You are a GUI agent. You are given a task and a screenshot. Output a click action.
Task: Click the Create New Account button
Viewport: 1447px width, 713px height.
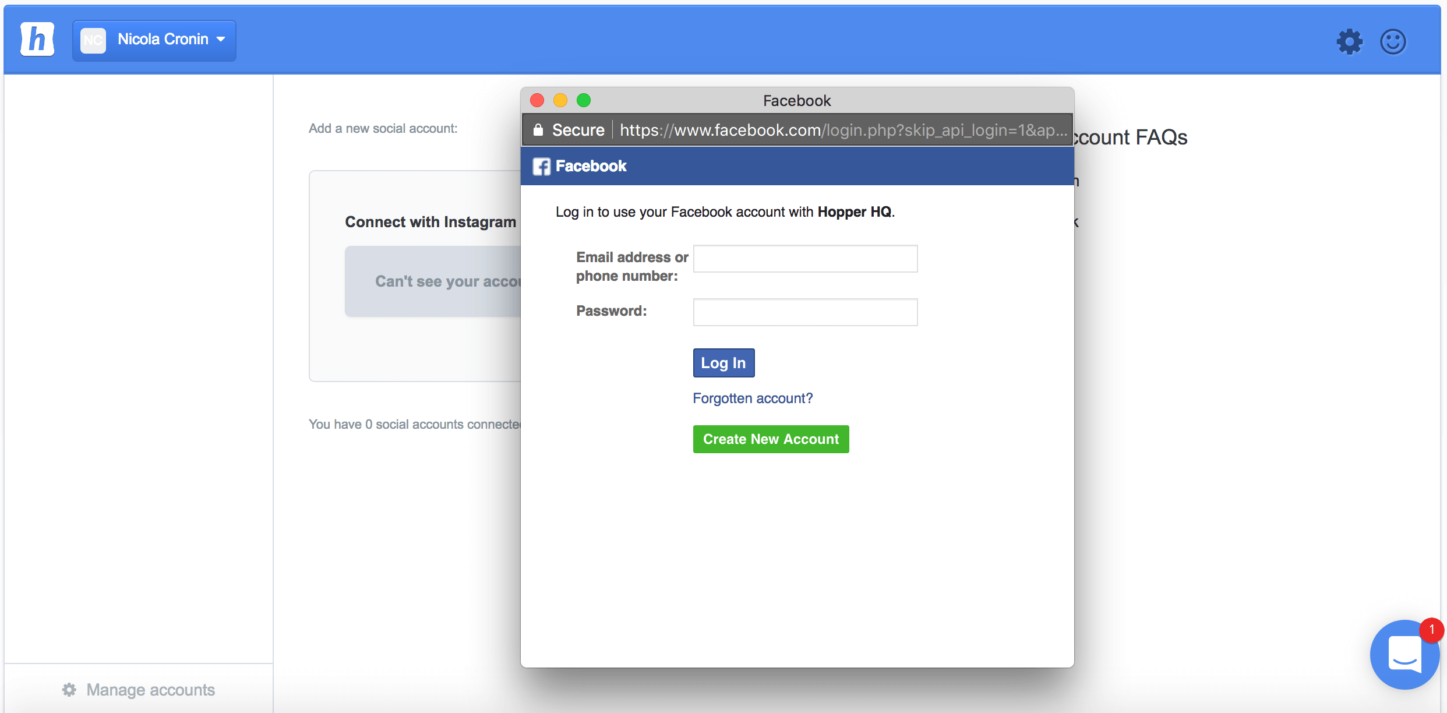[x=771, y=439]
